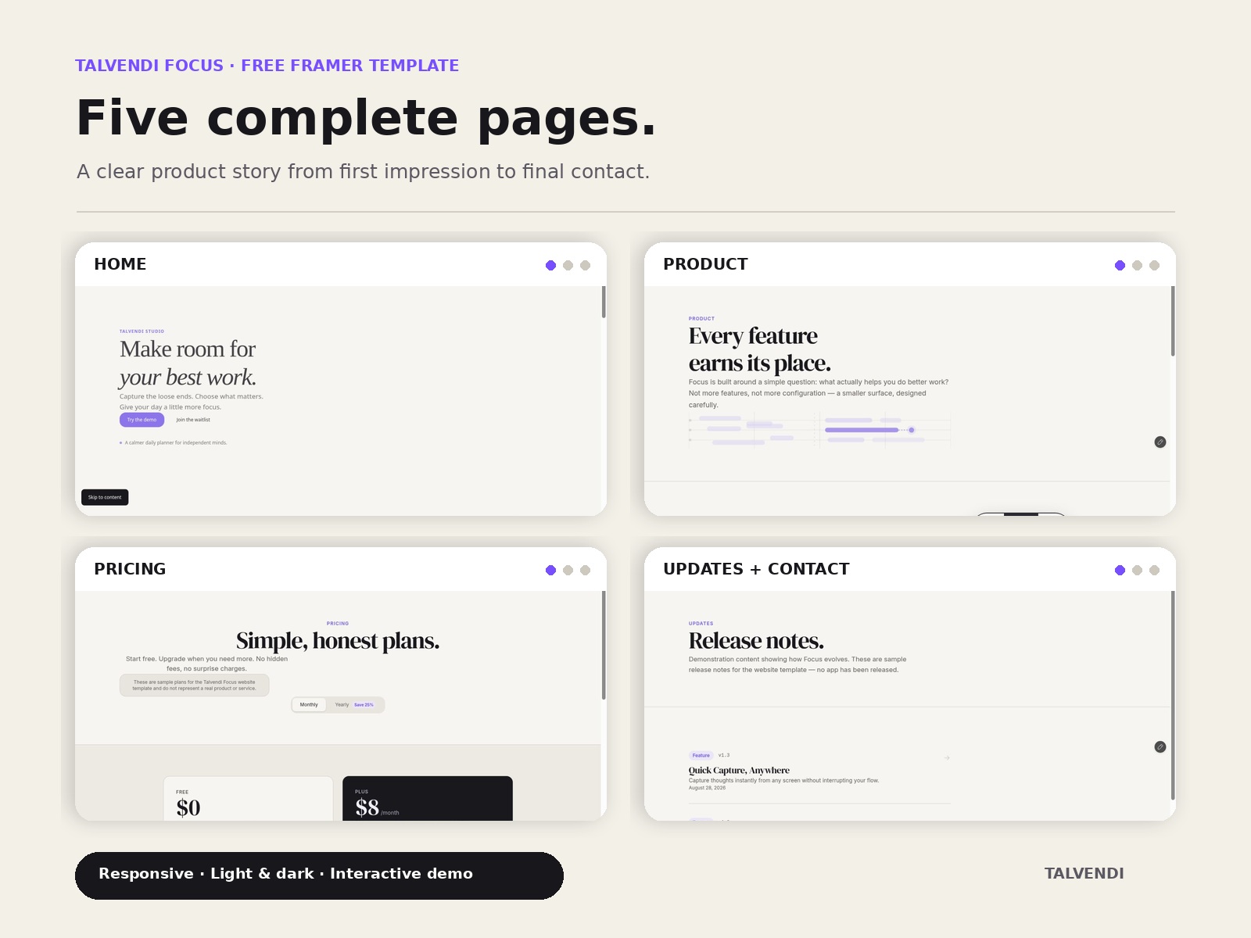Select the Free $0 plan card

[248, 798]
